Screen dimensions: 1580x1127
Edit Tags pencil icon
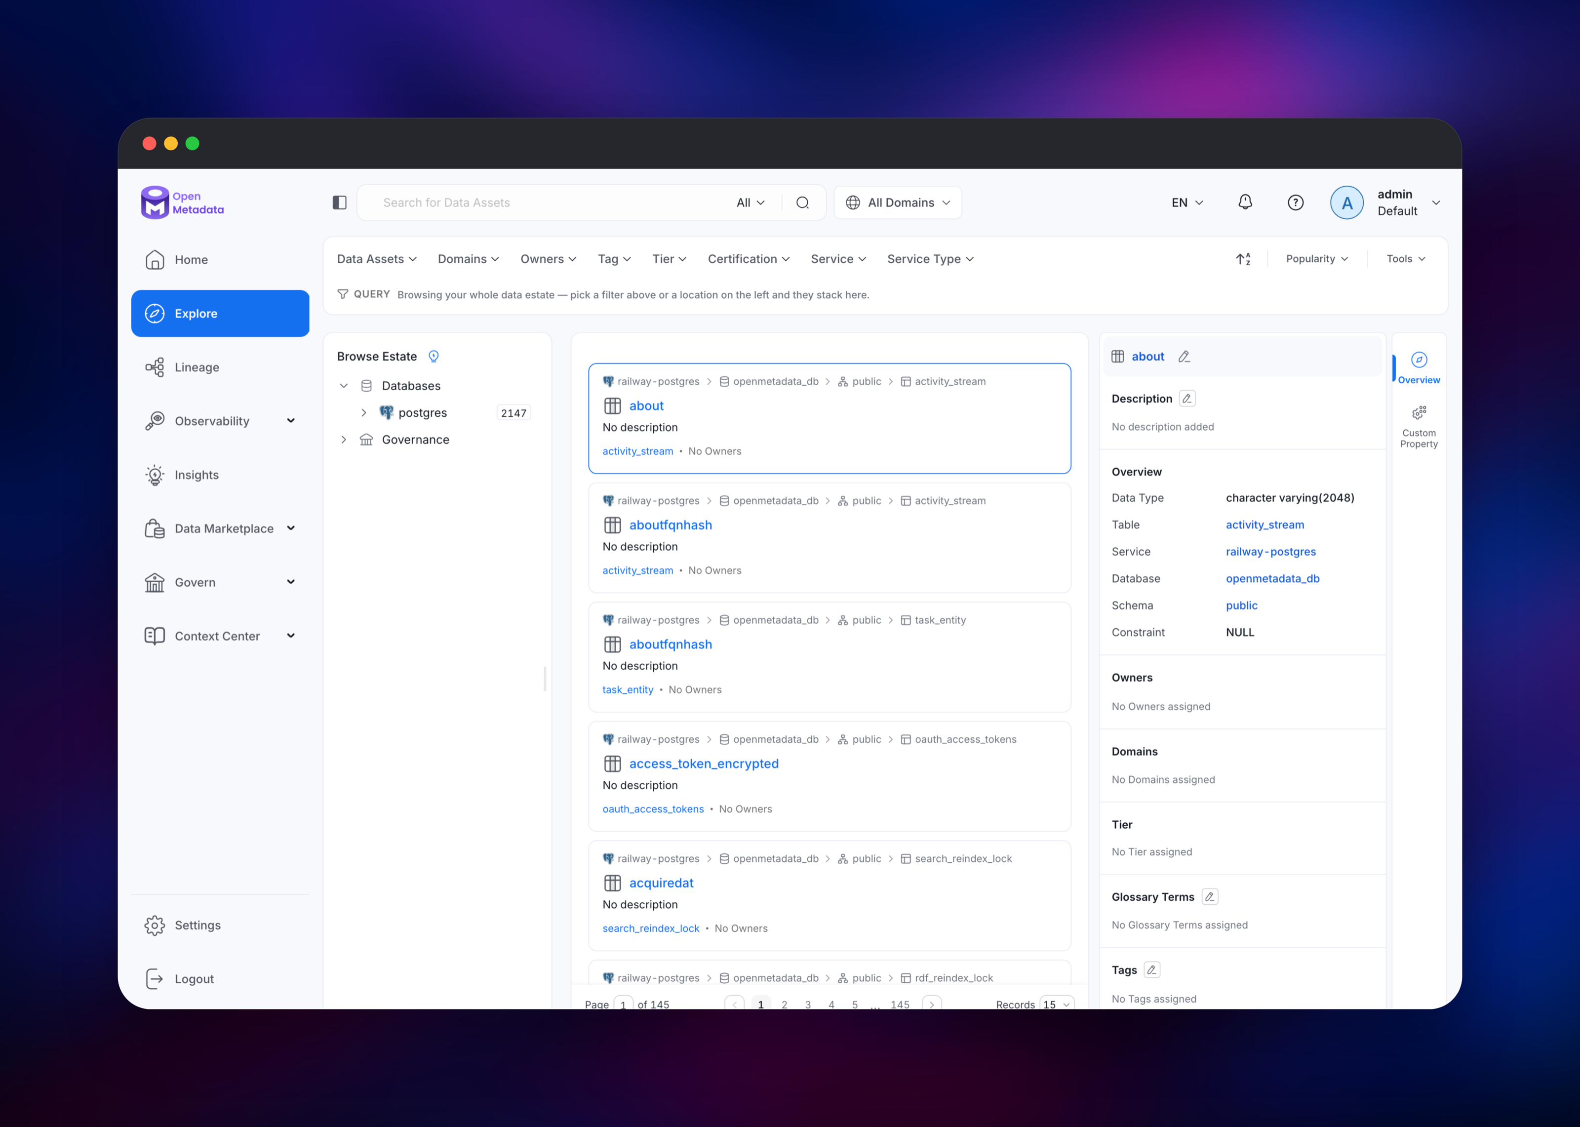click(1151, 970)
